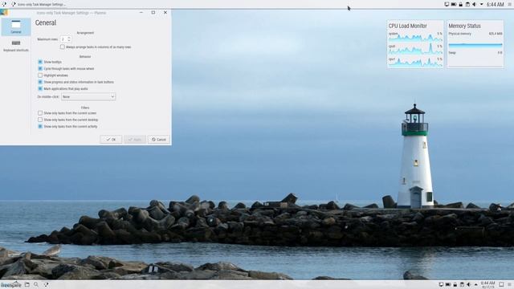
Task: Toggle Always arrange tasks in columns checkbox
Action: [x=63, y=47]
